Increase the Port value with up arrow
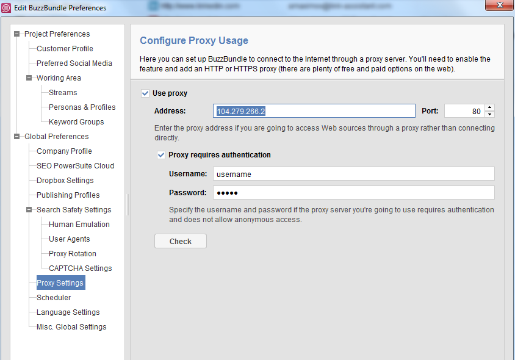 tap(490, 107)
